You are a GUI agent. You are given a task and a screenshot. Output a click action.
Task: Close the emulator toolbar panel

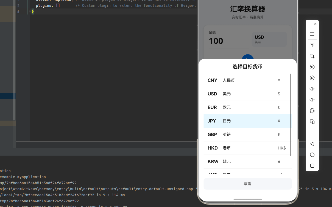[x=316, y=24]
